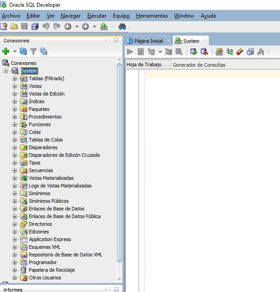Viewport: 280px width, 292px height.
Task: Click the SQL tuning advisor icon
Action: (x=179, y=52)
